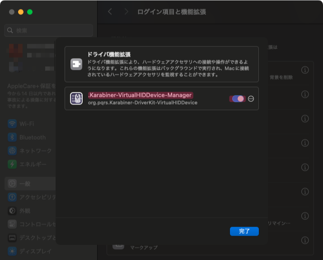Focus the 検索 search field
The width and height of the screenshot is (323, 260).
coord(49,31)
